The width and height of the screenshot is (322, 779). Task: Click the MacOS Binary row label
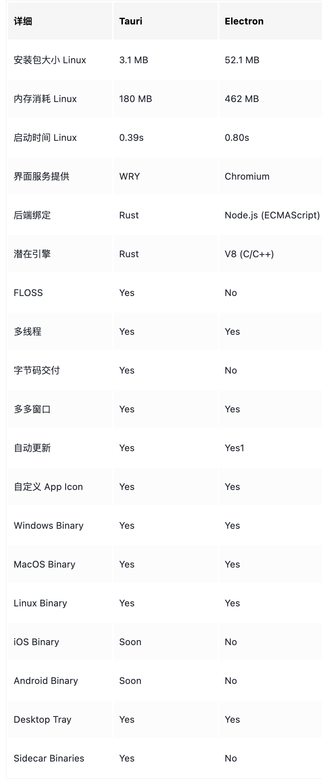44,564
